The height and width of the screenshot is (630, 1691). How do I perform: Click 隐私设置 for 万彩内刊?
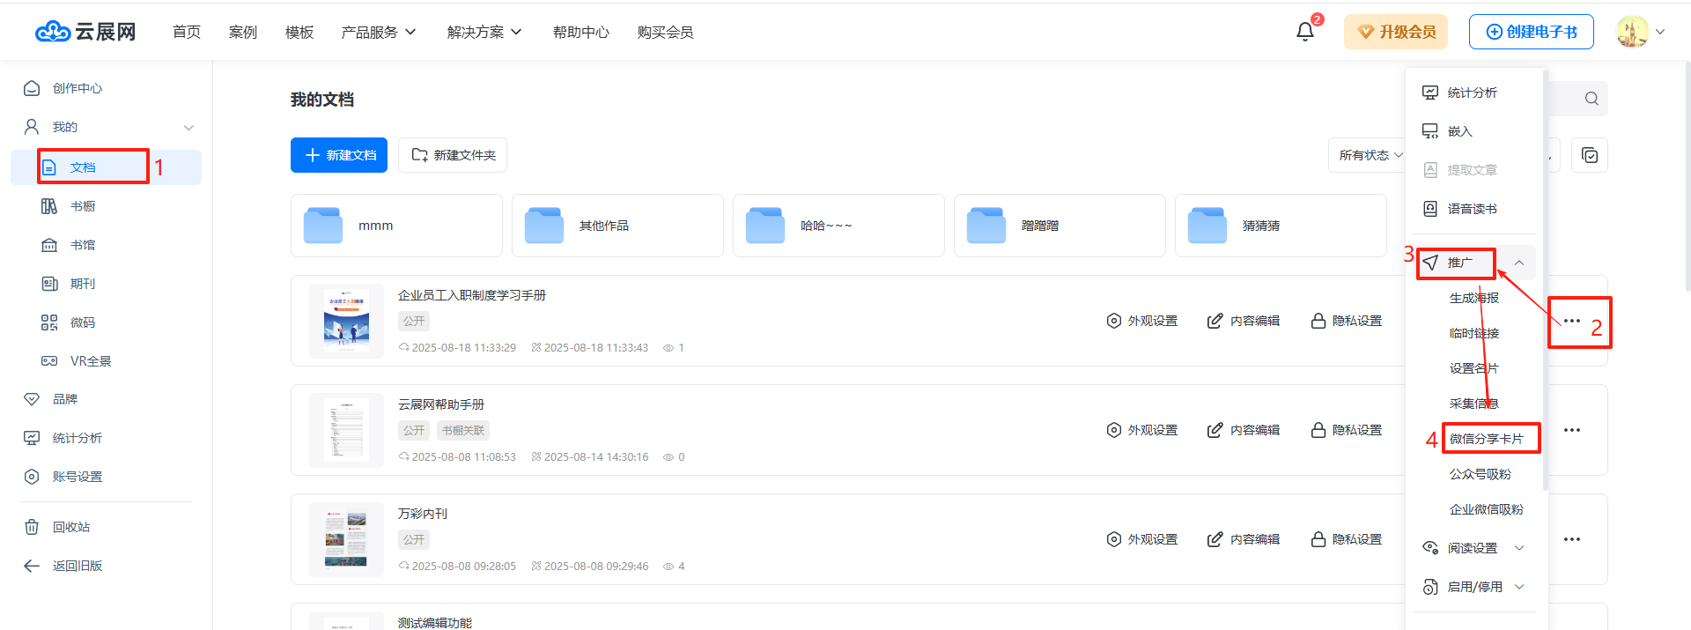[1346, 539]
